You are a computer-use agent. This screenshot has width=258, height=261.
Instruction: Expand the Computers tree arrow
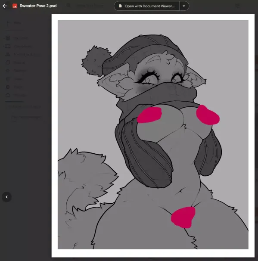coord(4,46)
